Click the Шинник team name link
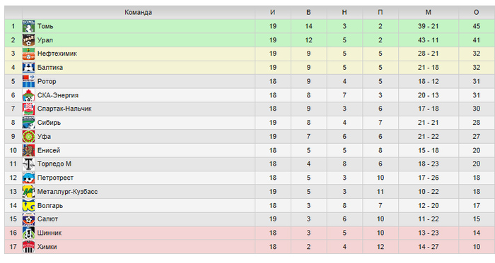495x263 pixels. click(49, 233)
